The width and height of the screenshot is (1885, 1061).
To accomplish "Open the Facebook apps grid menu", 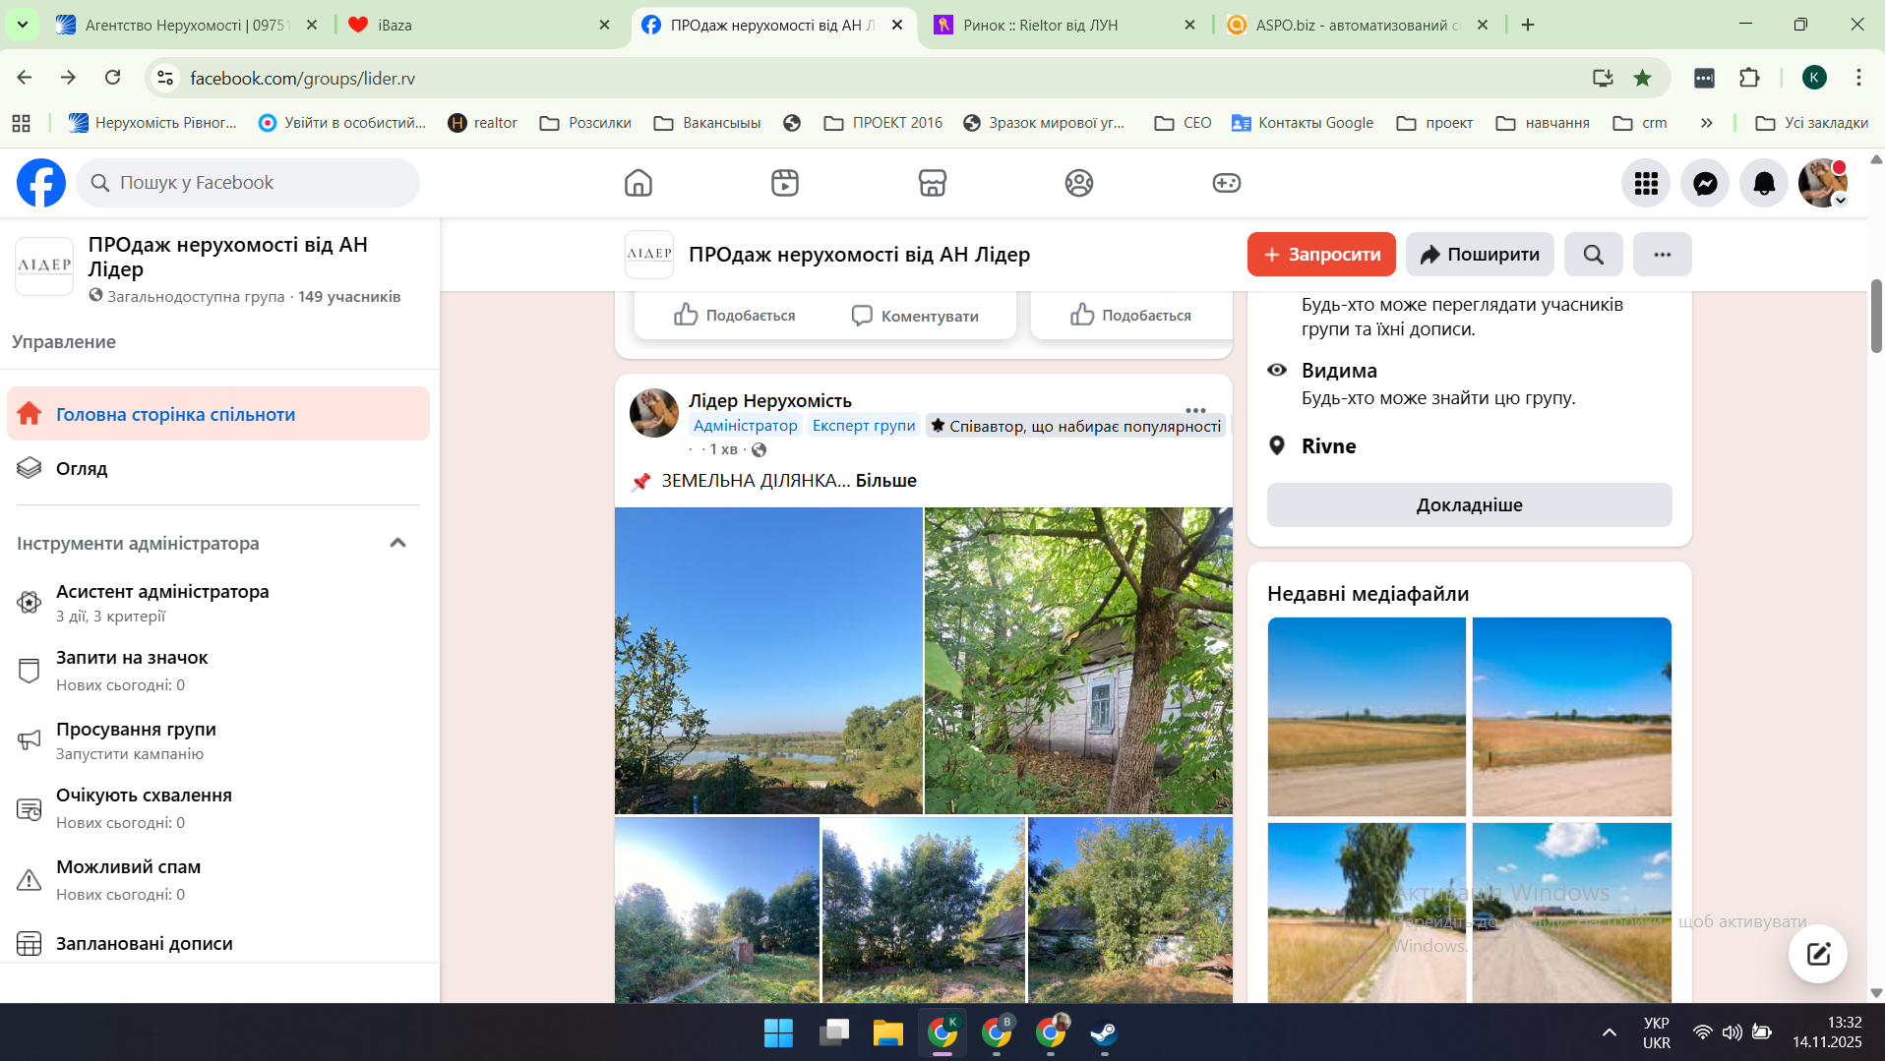I will point(1646,183).
